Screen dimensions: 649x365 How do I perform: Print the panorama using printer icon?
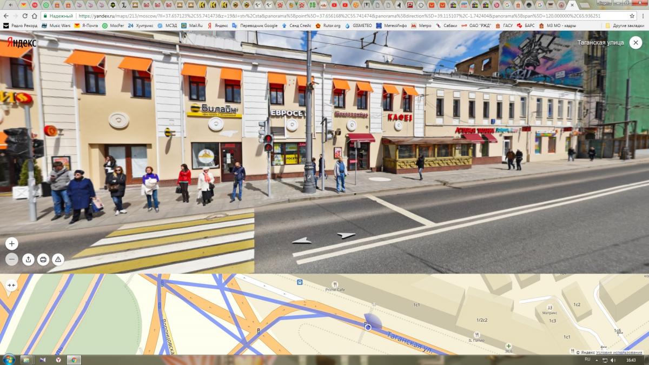(x=43, y=260)
